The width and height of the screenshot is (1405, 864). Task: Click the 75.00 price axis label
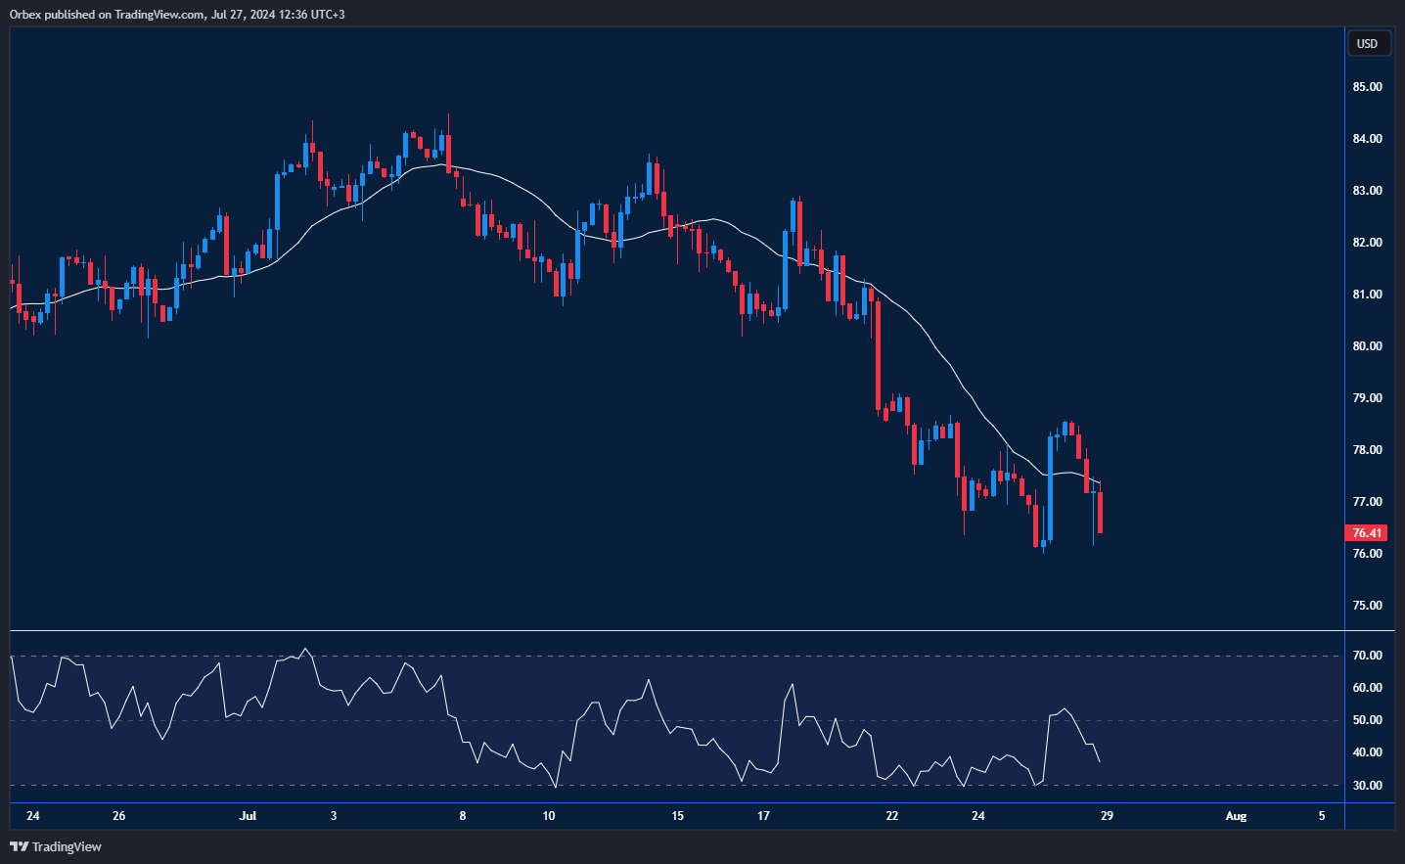pos(1367,606)
